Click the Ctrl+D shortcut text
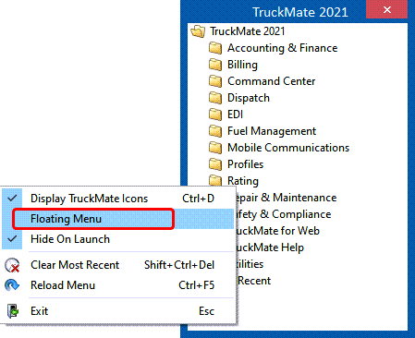The image size is (415, 338). (198, 199)
